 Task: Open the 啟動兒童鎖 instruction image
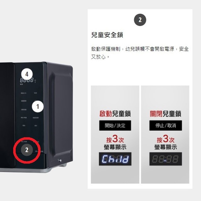115,134
